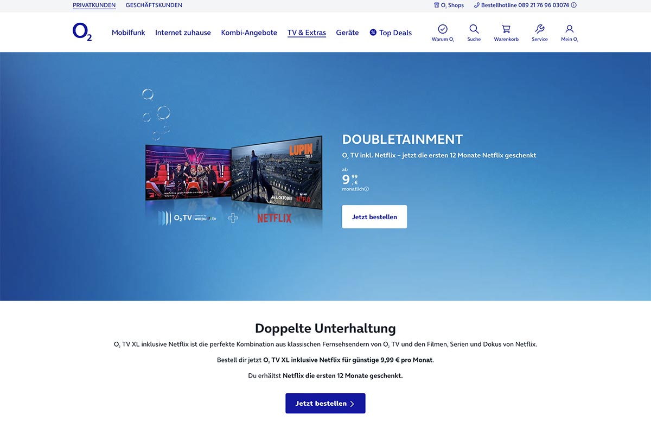Click the shop icon next to O2 Shops
The width and height of the screenshot is (651, 434).
coord(437,5)
